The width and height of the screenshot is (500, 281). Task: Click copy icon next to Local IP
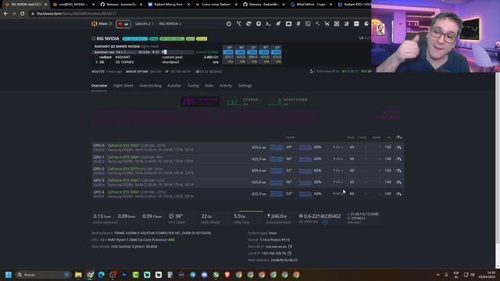289,253
